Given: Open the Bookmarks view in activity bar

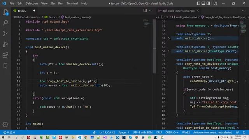Looking at the screenshot, I should [5, 66].
